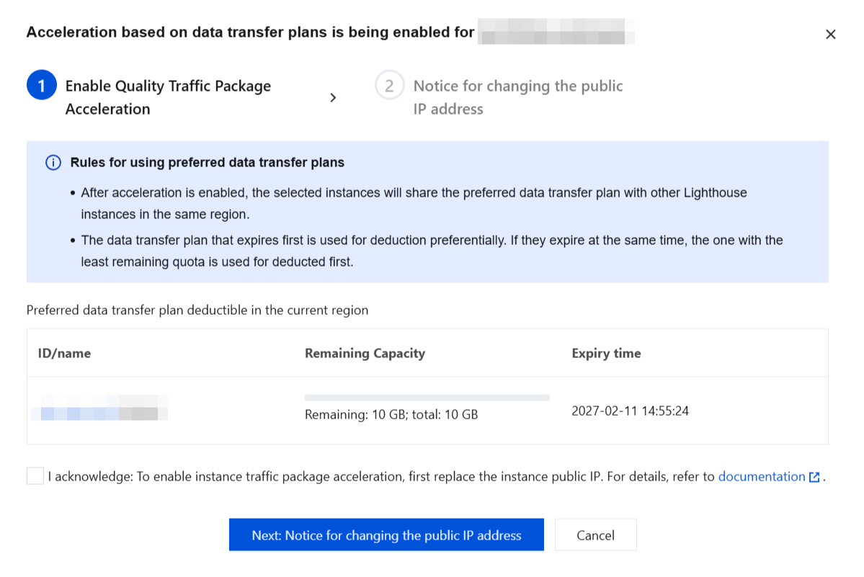864x577 pixels.
Task: Click the Cancel button
Action: 595,534
